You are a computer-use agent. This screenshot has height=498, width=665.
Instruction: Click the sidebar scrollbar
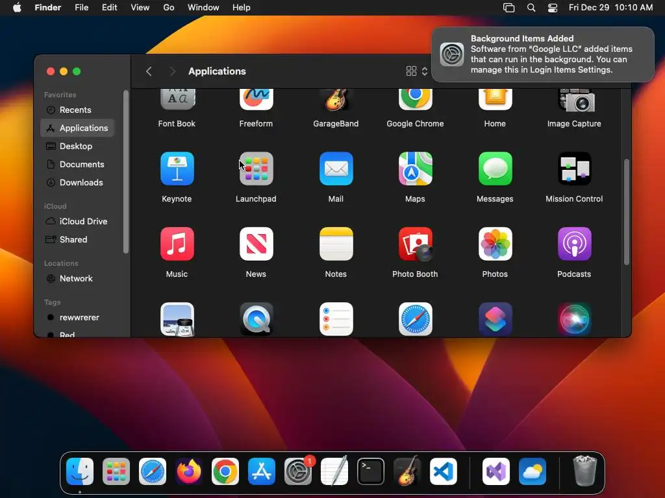tap(125, 171)
